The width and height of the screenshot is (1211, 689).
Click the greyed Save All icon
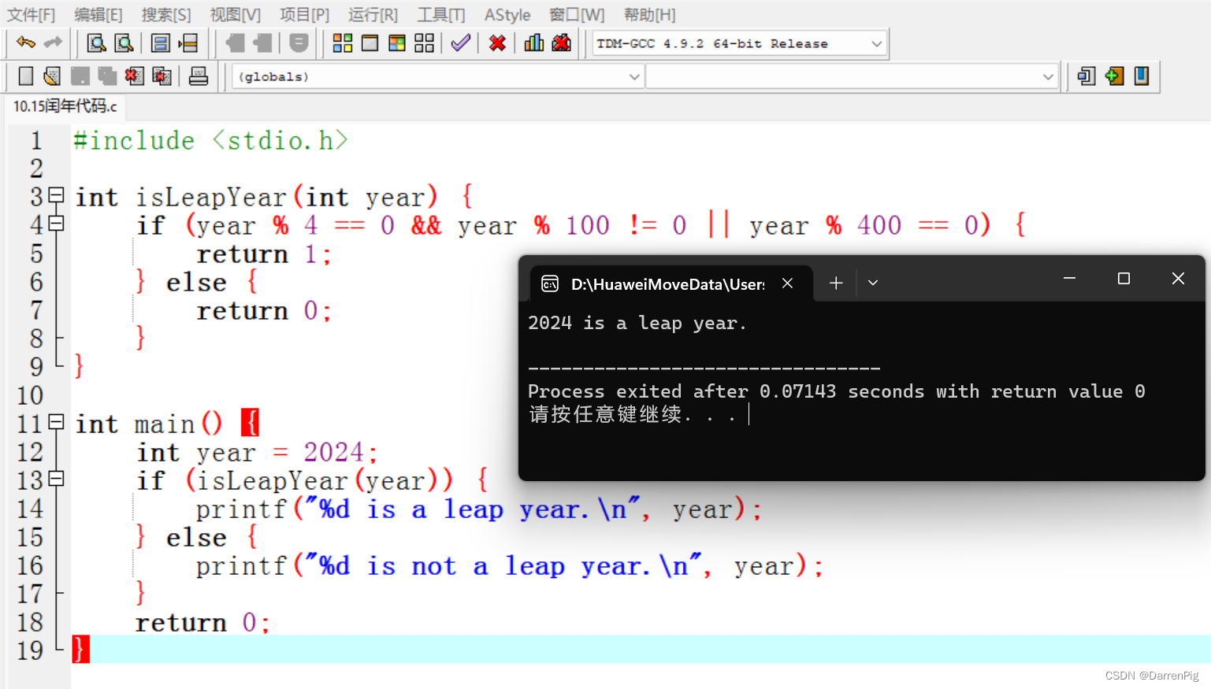click(x=107, y=76)
